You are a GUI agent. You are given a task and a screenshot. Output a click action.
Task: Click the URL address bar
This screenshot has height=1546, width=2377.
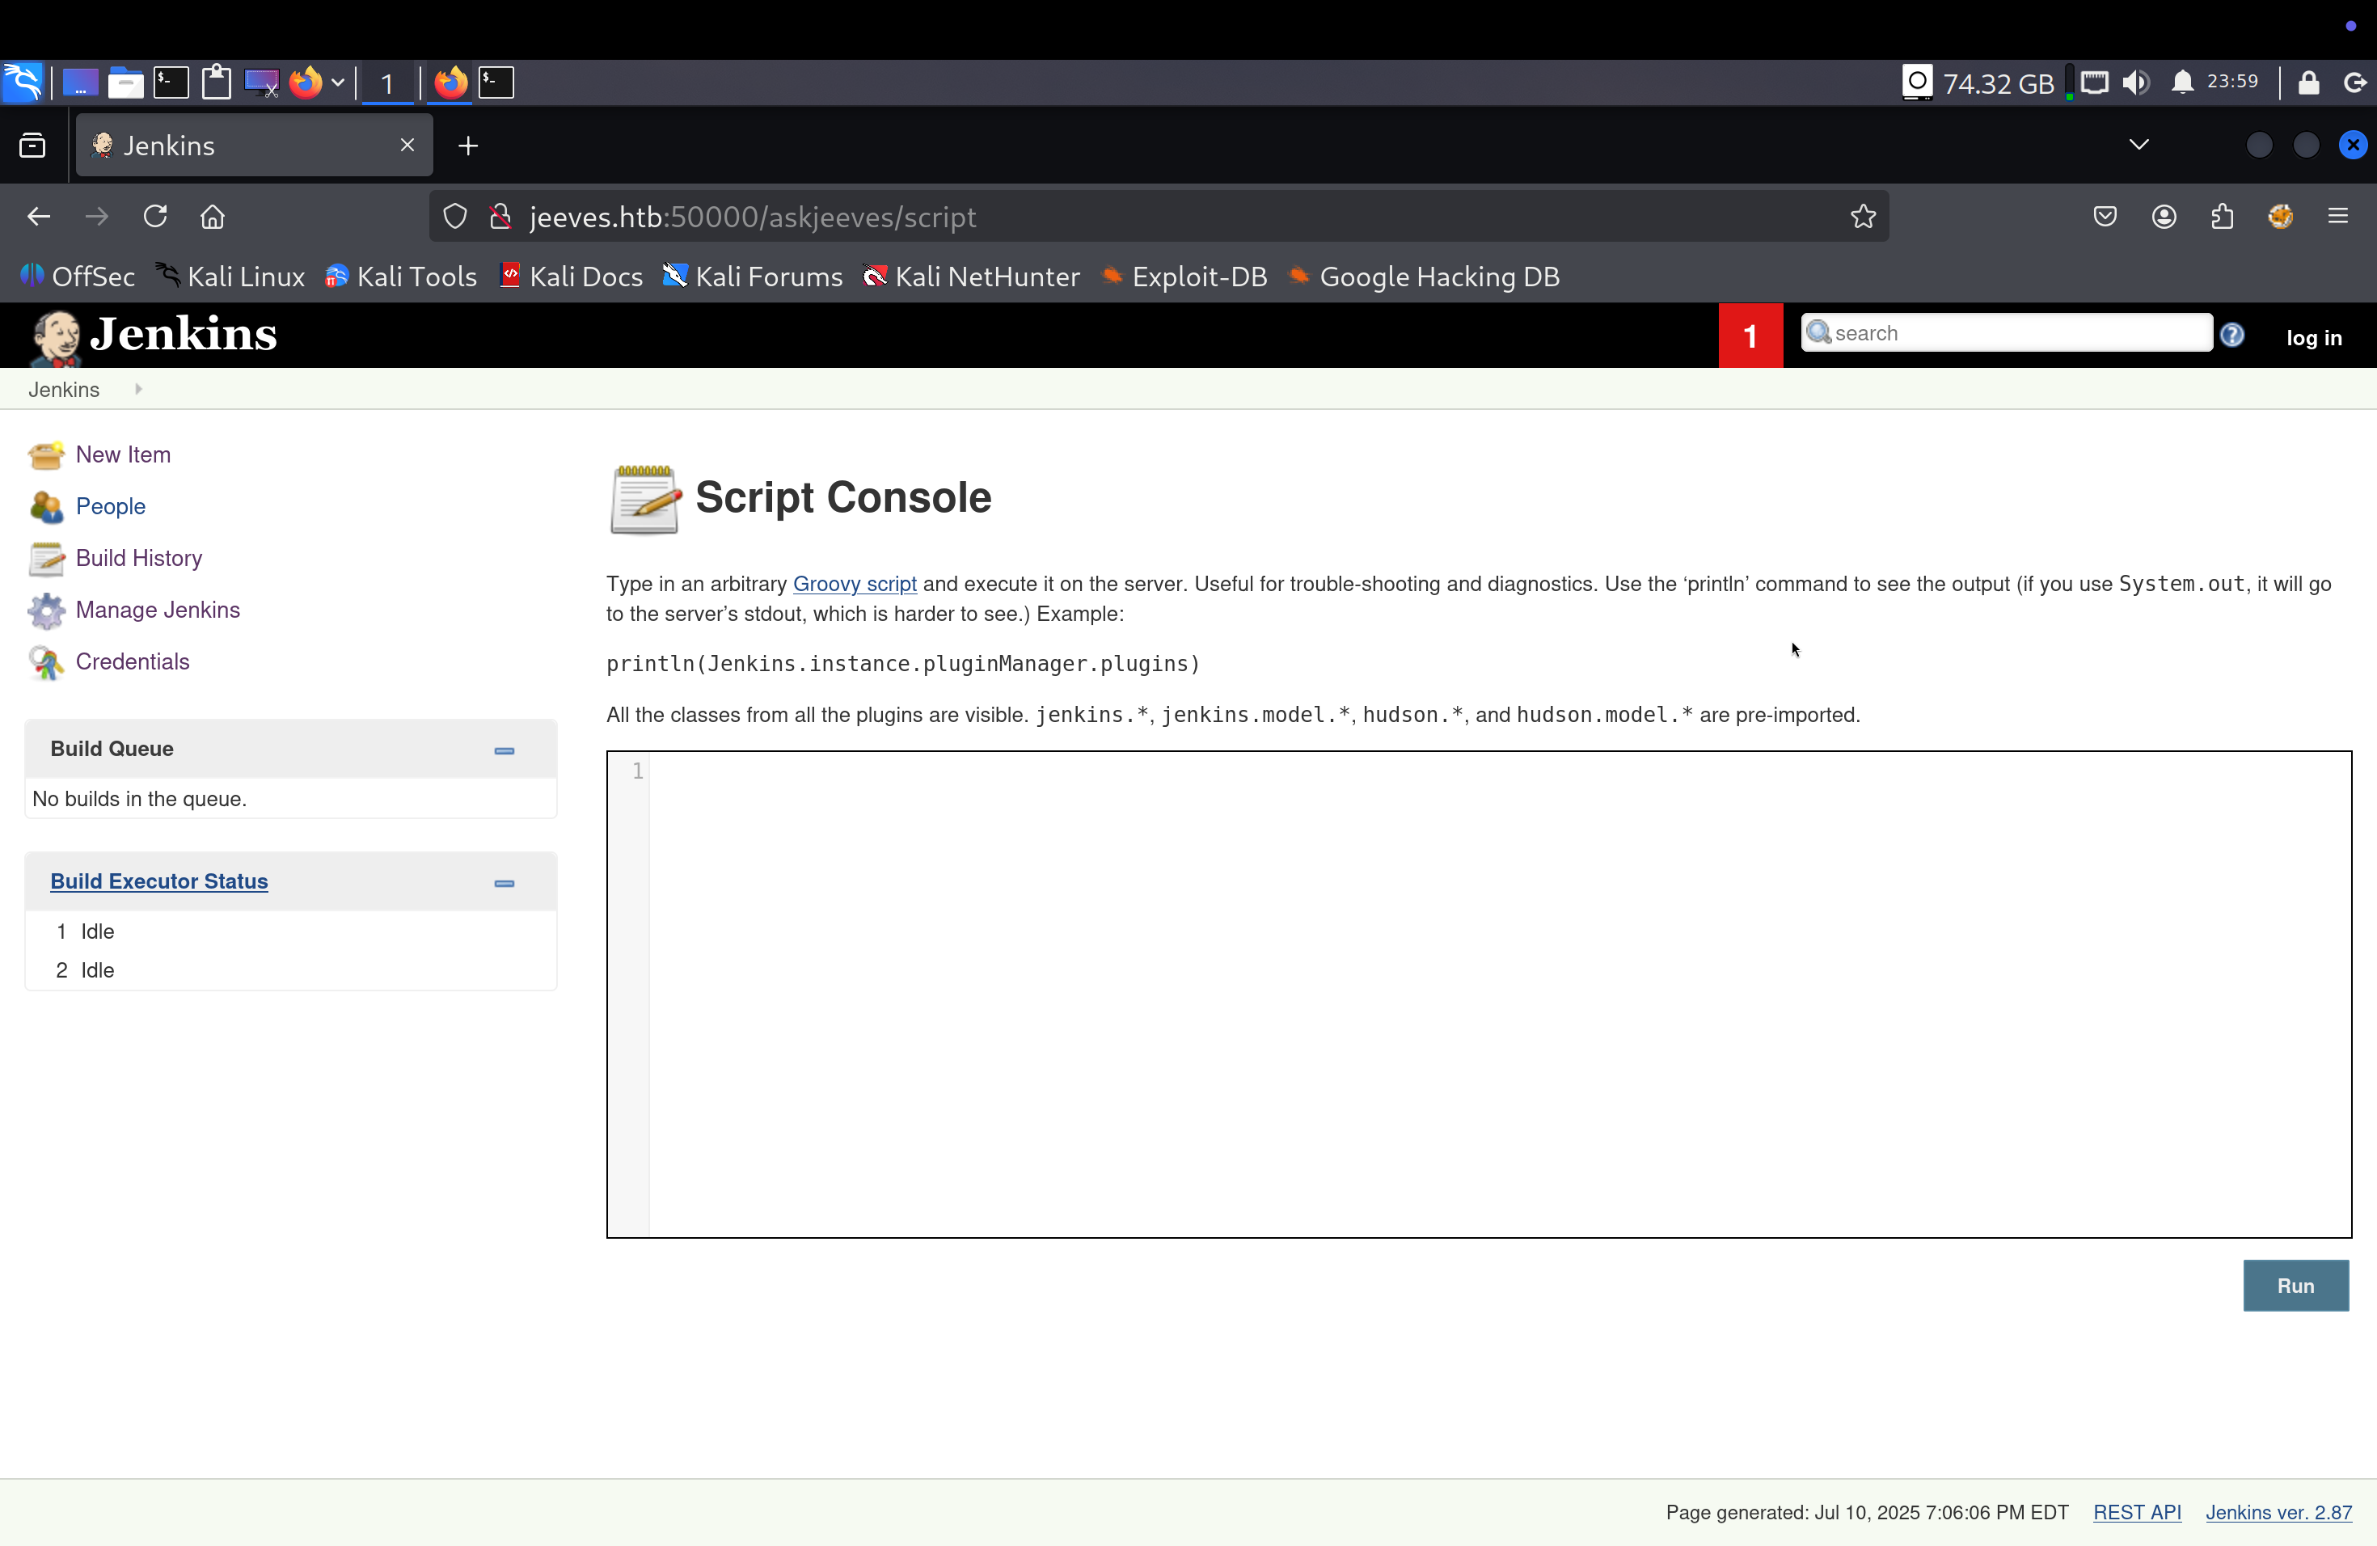pos(1159,217)
